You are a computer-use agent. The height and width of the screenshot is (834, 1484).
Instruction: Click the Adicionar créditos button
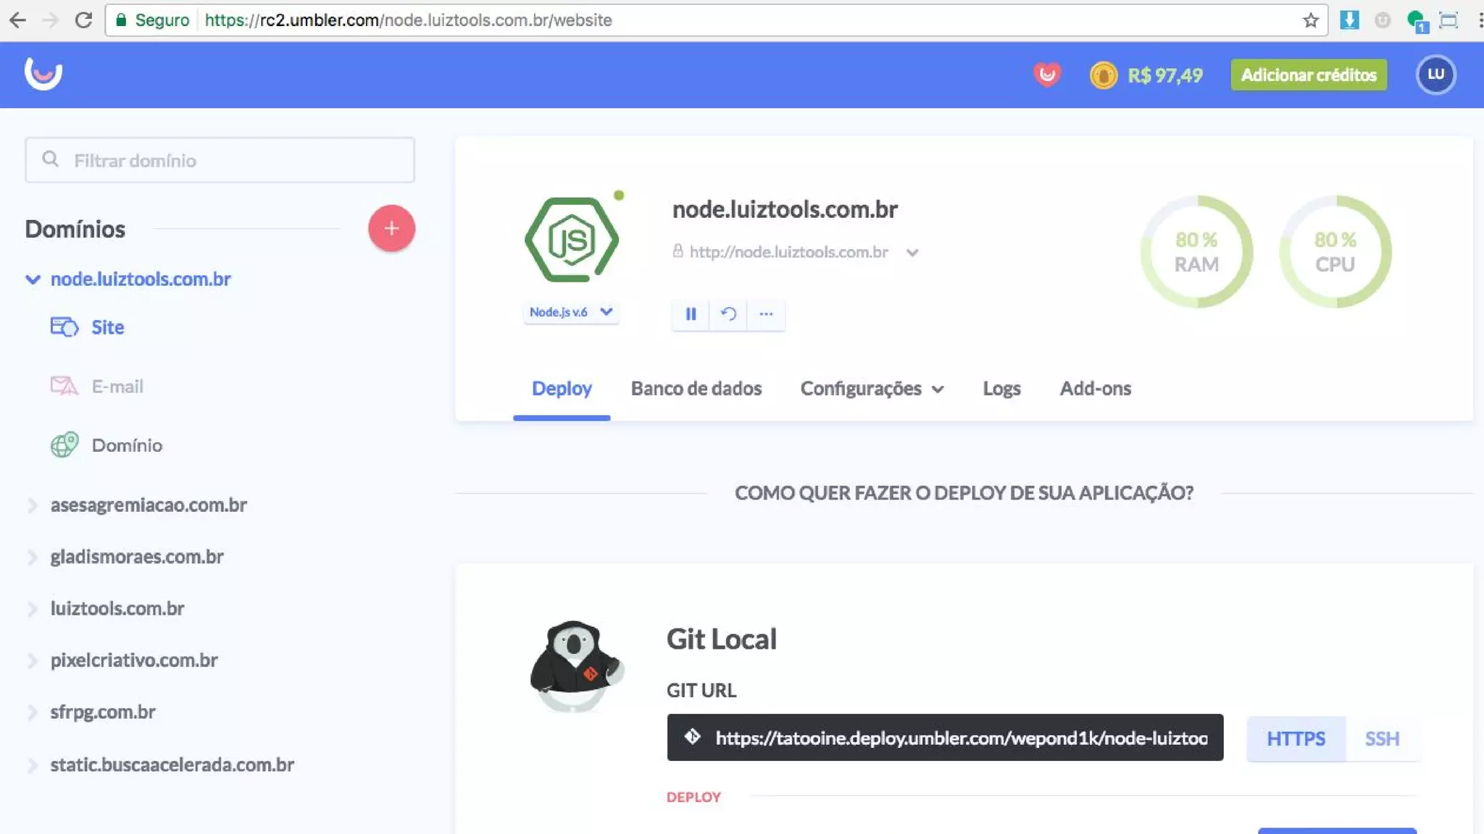pyautogui.click(x=1309, y=75)
